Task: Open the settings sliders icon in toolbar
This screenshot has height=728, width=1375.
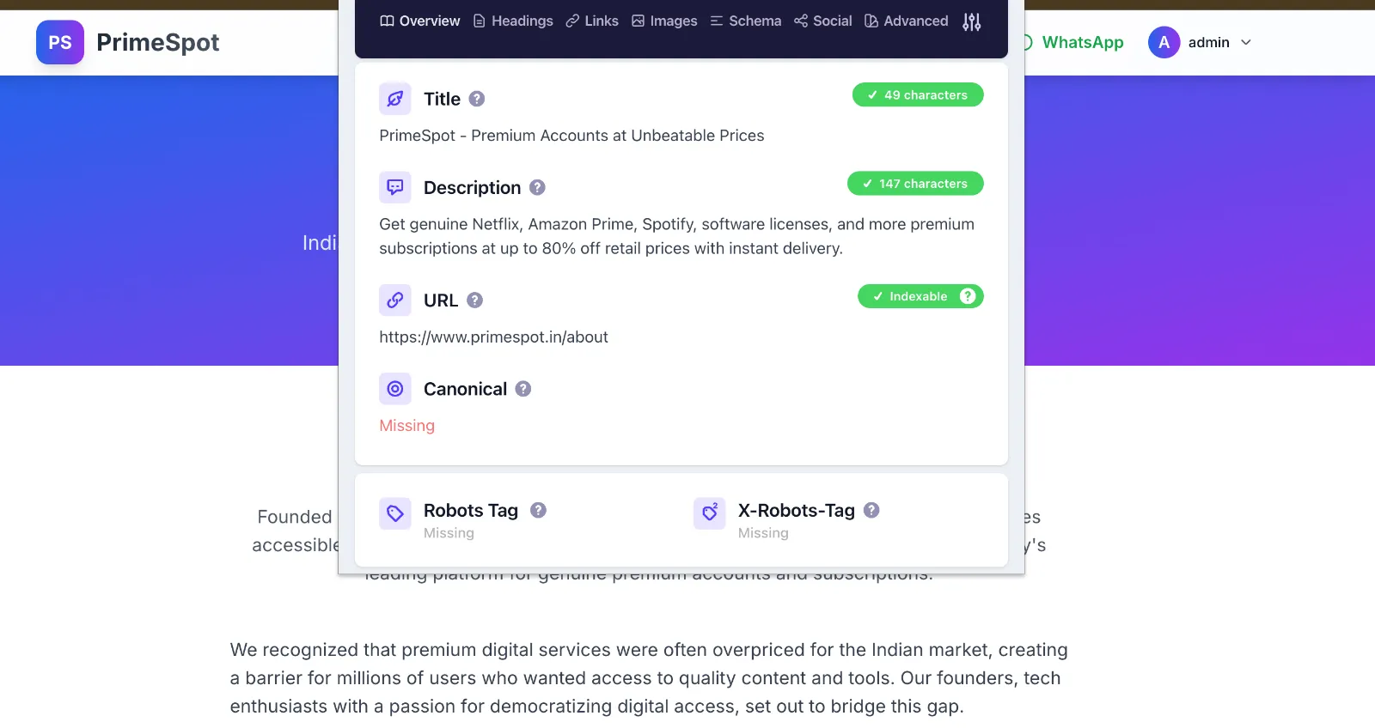Action: click(971, 21)
